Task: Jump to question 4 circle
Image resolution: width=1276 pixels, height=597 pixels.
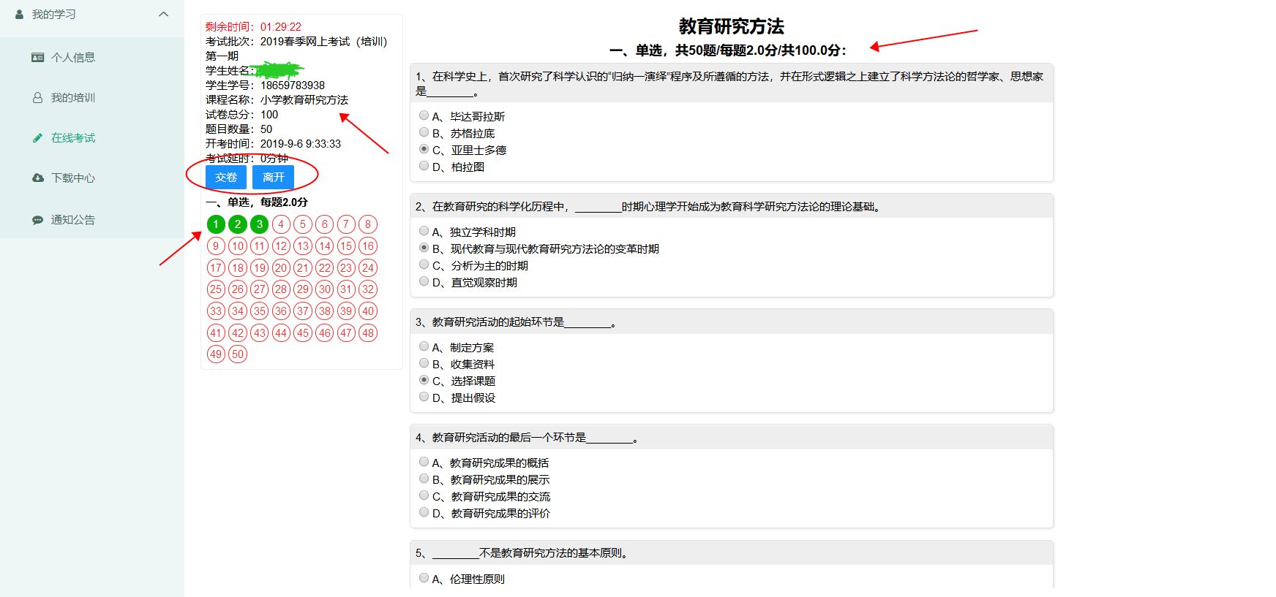Action: coord(281,224)
